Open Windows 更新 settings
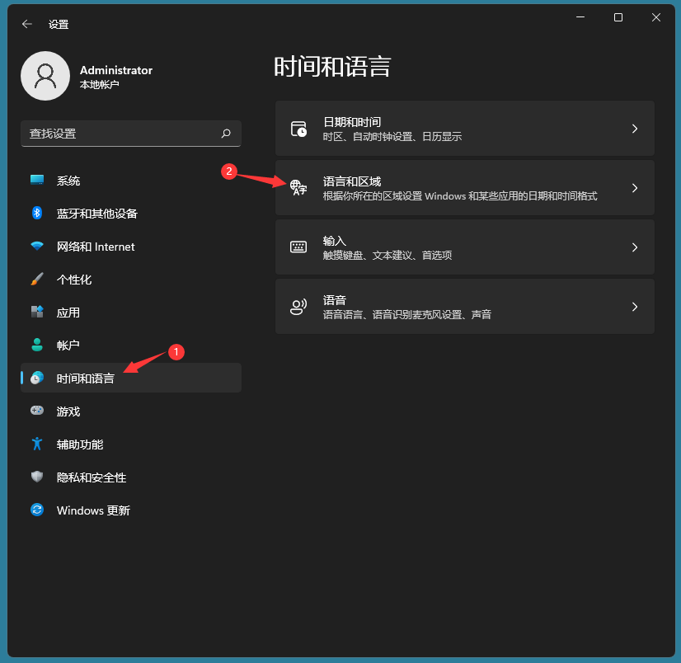 point(131,510)
